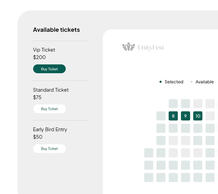This screenshot has width=218, height=194.
Task: Deselect seat number 8
Action: click(173, 116)
